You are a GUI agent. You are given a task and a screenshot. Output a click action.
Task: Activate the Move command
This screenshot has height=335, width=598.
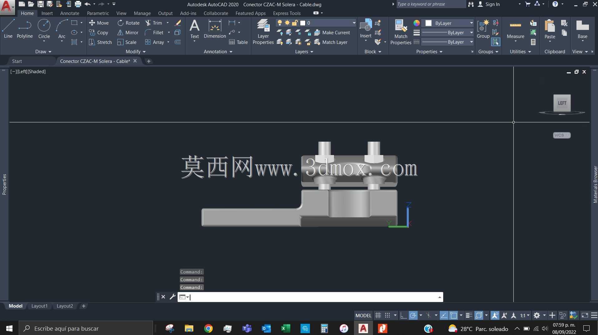coord(99,23)
